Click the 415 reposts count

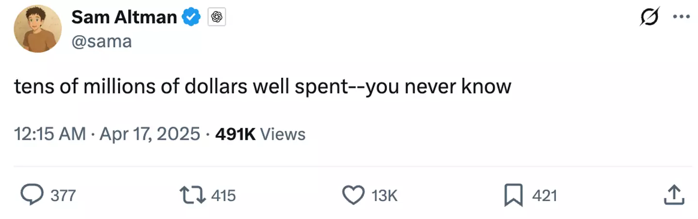click(x=223, y=196)
